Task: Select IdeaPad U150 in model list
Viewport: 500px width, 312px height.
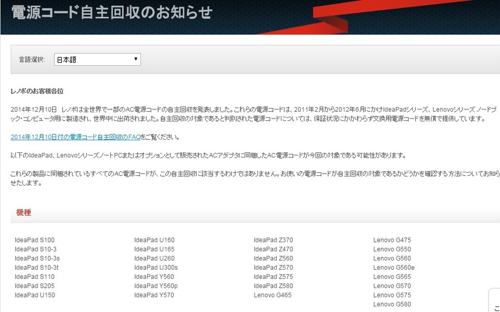Action: coord(35,296)
